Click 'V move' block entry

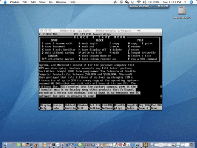pyautogui.click(x=114, y=47)
